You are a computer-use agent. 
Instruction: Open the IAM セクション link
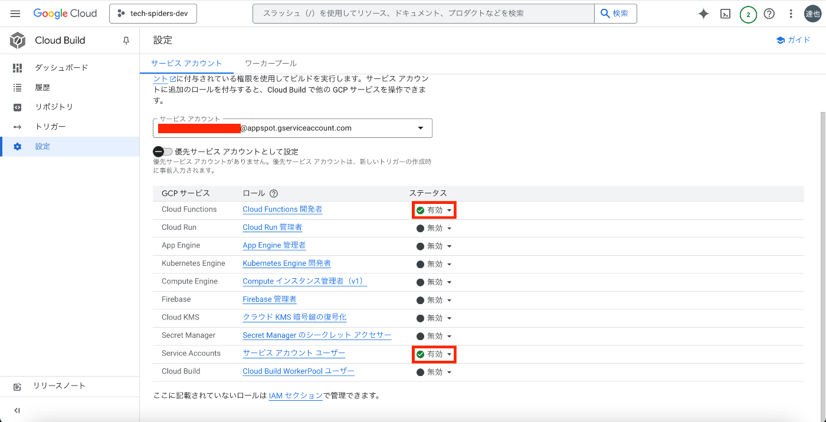pyautogui.click(x=296, y=395)
